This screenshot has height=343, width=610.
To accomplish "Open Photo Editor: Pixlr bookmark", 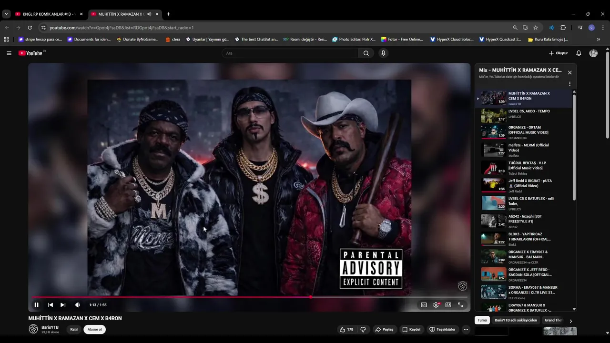I will point(354,40).
